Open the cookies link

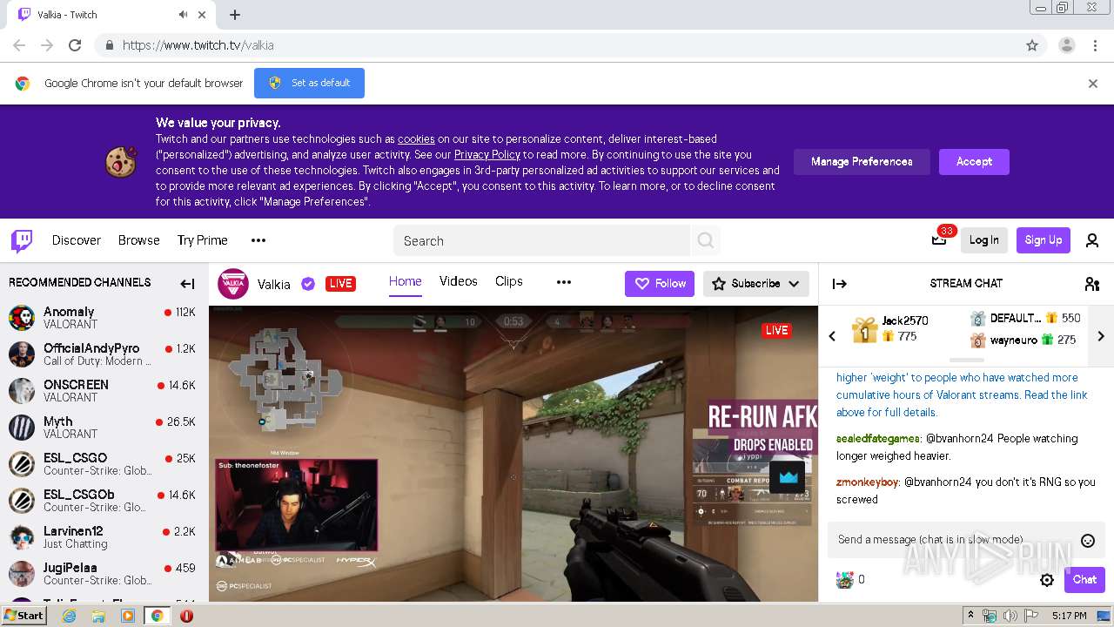416,139
